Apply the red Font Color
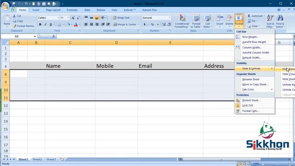The image size is (295, 166). [76, 24]
